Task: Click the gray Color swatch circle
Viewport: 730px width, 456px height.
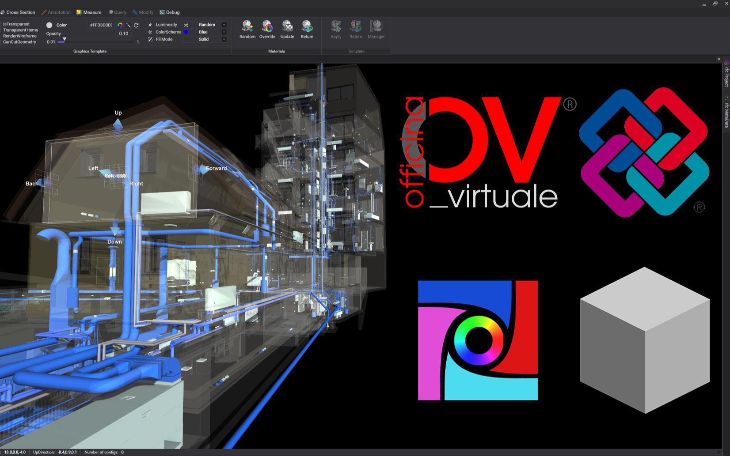Action: coord(49,25)
